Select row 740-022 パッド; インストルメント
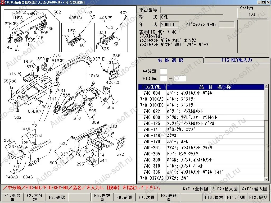This screenshot has height=203, width=271. pyautogui.click(x=201, y=111)
